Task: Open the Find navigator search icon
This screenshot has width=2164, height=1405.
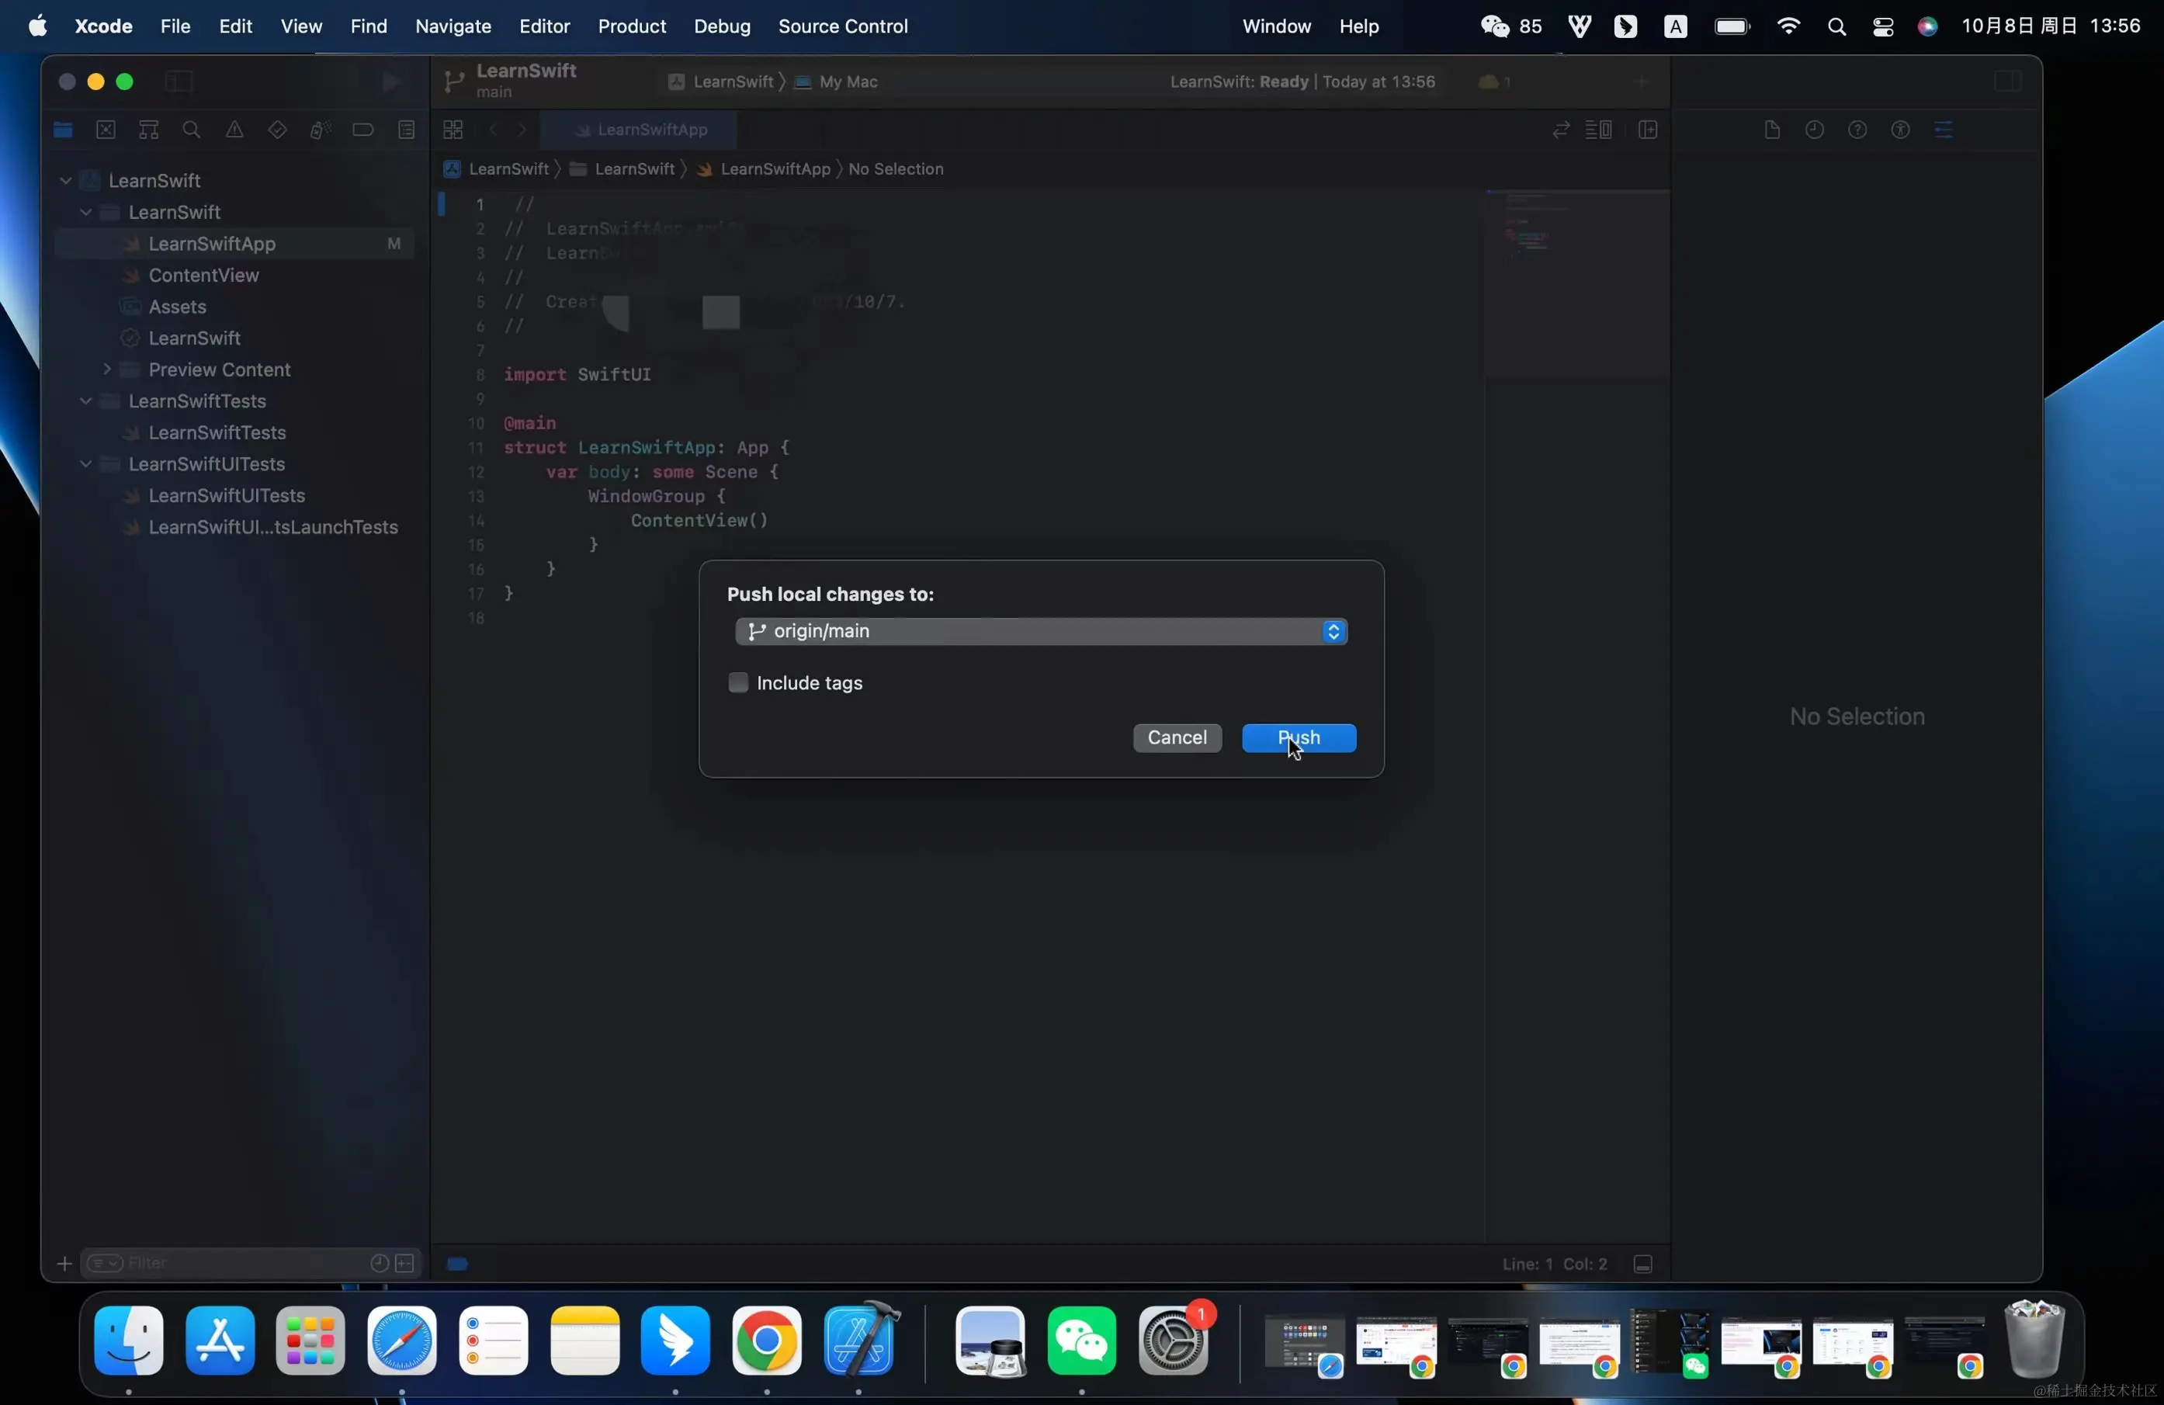Action: [x=191, y=130]
